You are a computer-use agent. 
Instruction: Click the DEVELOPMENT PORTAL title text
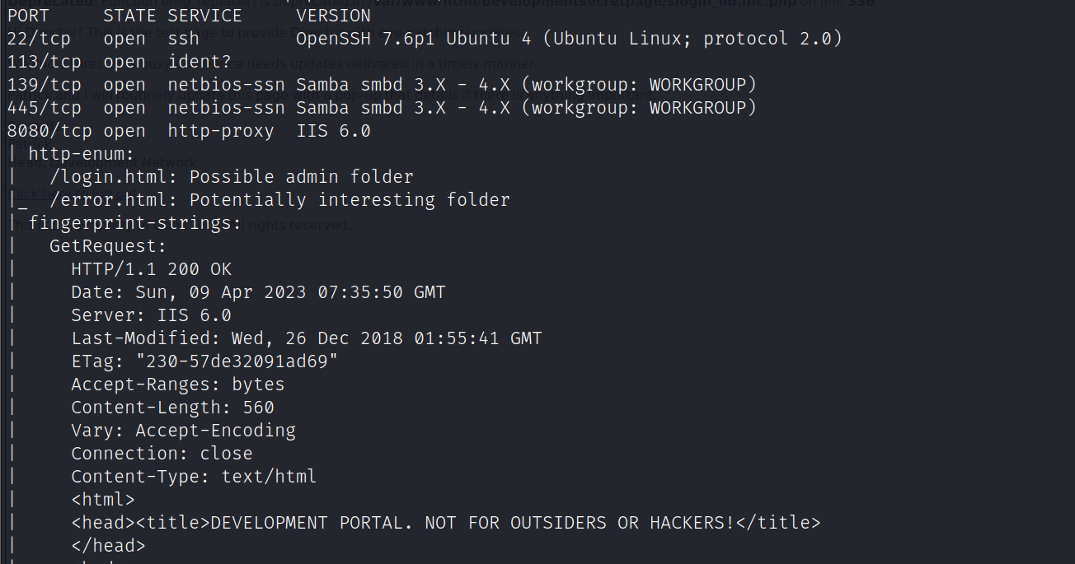pyautogui.click(x=472, y=523)
